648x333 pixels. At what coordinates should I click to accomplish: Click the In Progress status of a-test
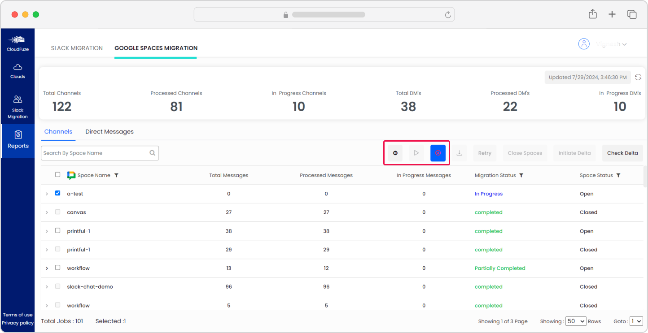[489, 194]
